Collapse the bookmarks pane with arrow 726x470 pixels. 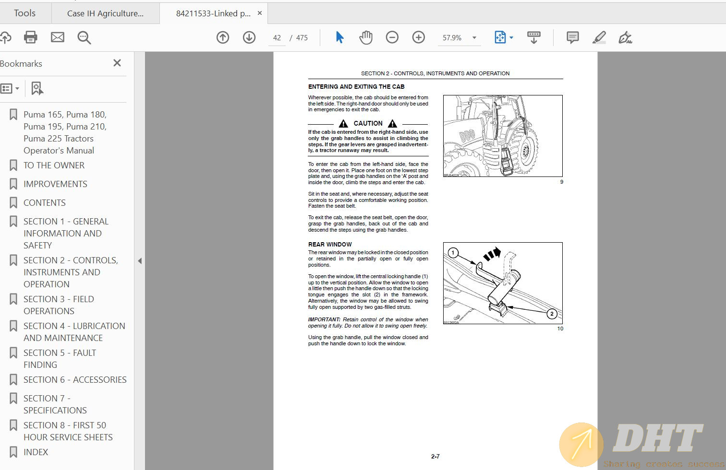click(140, 261)
